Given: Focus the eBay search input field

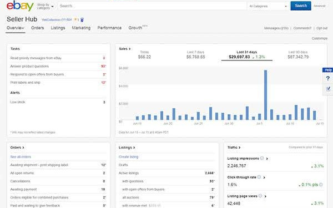Looking at the screenshot, I should [x=152, y=6].
